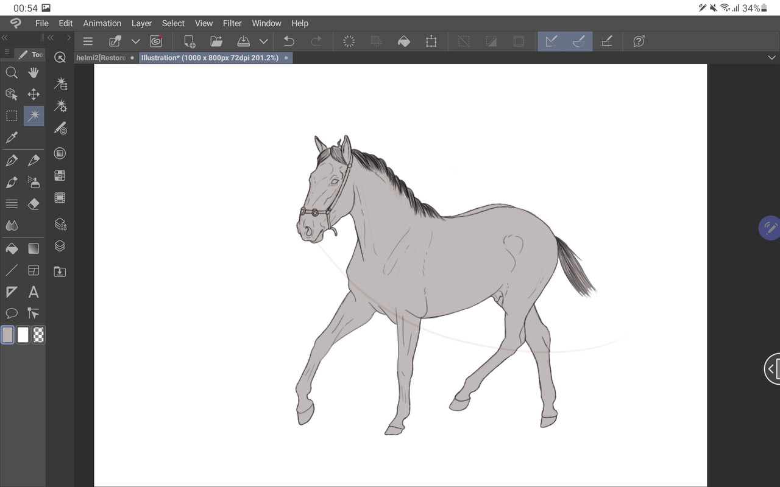
Task: Open the Filter menu
Action: [x=232, y=23]
